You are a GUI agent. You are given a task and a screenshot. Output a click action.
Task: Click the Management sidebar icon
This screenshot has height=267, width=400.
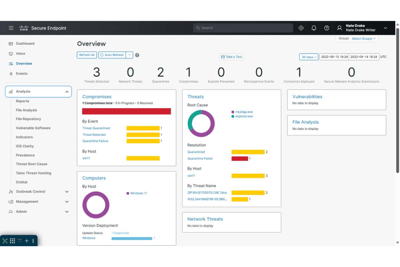click(x=11, y=202)
